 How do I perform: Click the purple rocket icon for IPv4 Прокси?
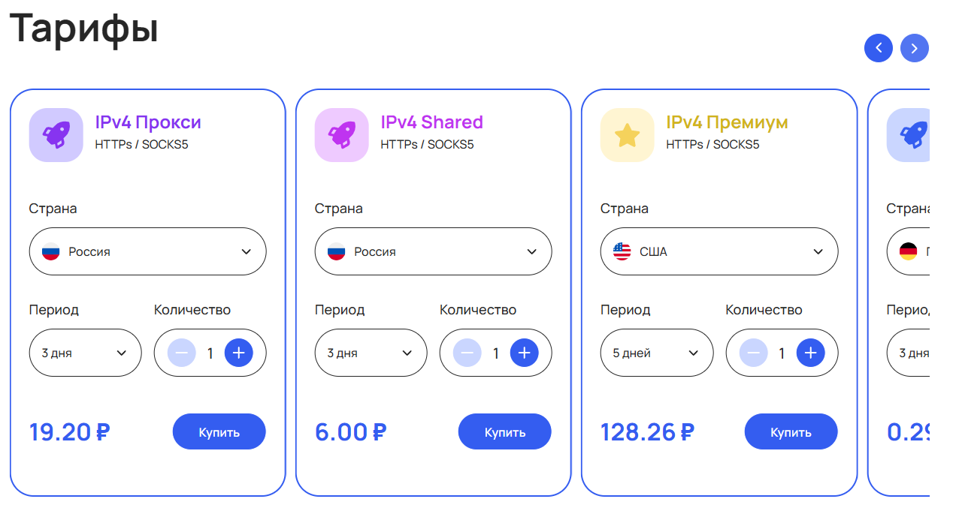[56, 135]
